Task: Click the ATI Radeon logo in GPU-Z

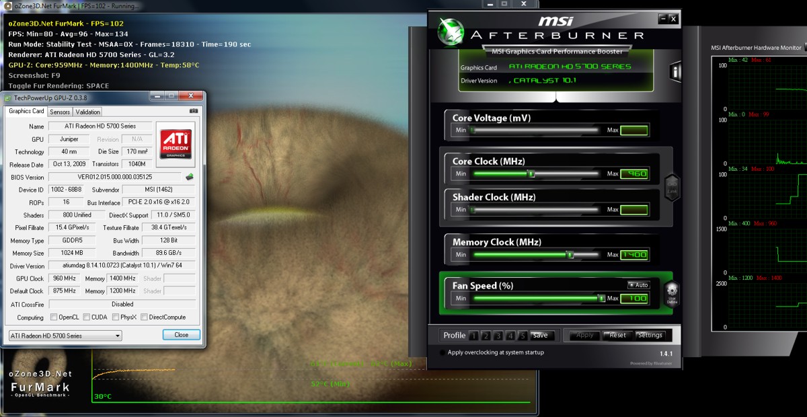Action: tap(175, 144)
